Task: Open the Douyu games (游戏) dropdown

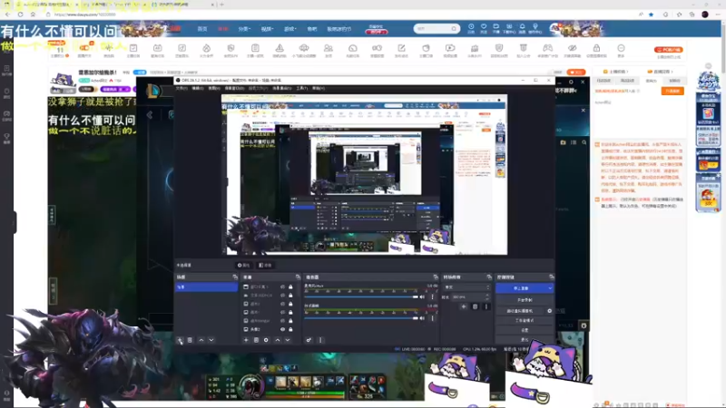Action: tap(289, 29)
